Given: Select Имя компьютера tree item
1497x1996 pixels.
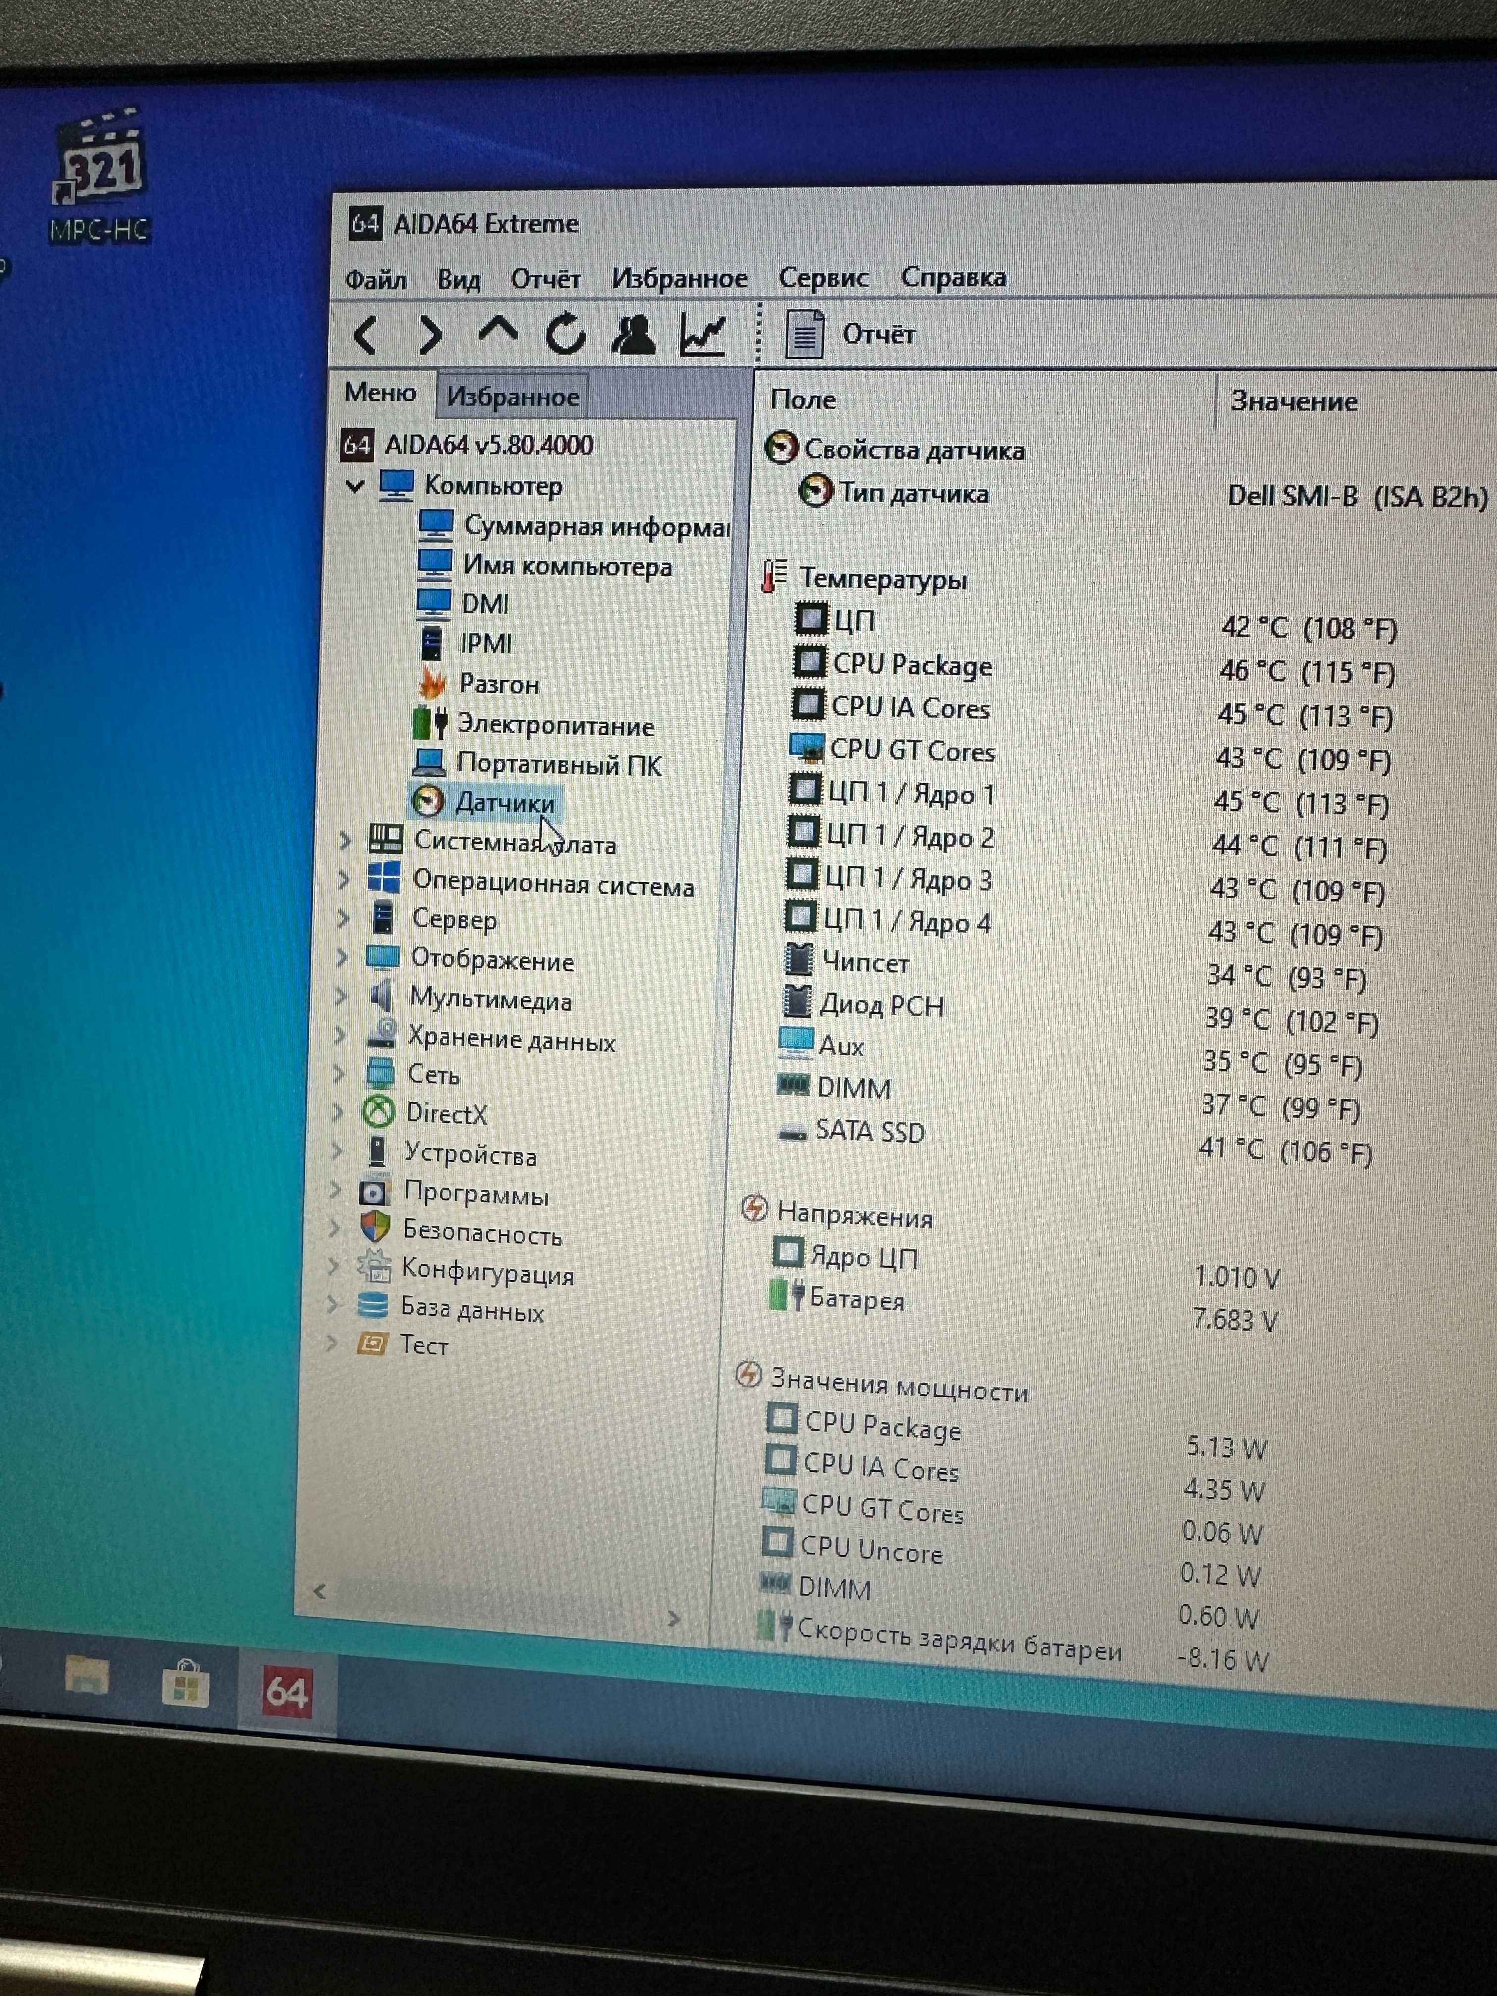Looking at the screenshot, I should (x=567, y=566).
